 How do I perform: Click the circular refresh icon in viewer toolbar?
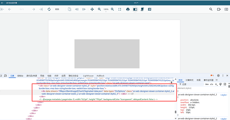[49, 9]
